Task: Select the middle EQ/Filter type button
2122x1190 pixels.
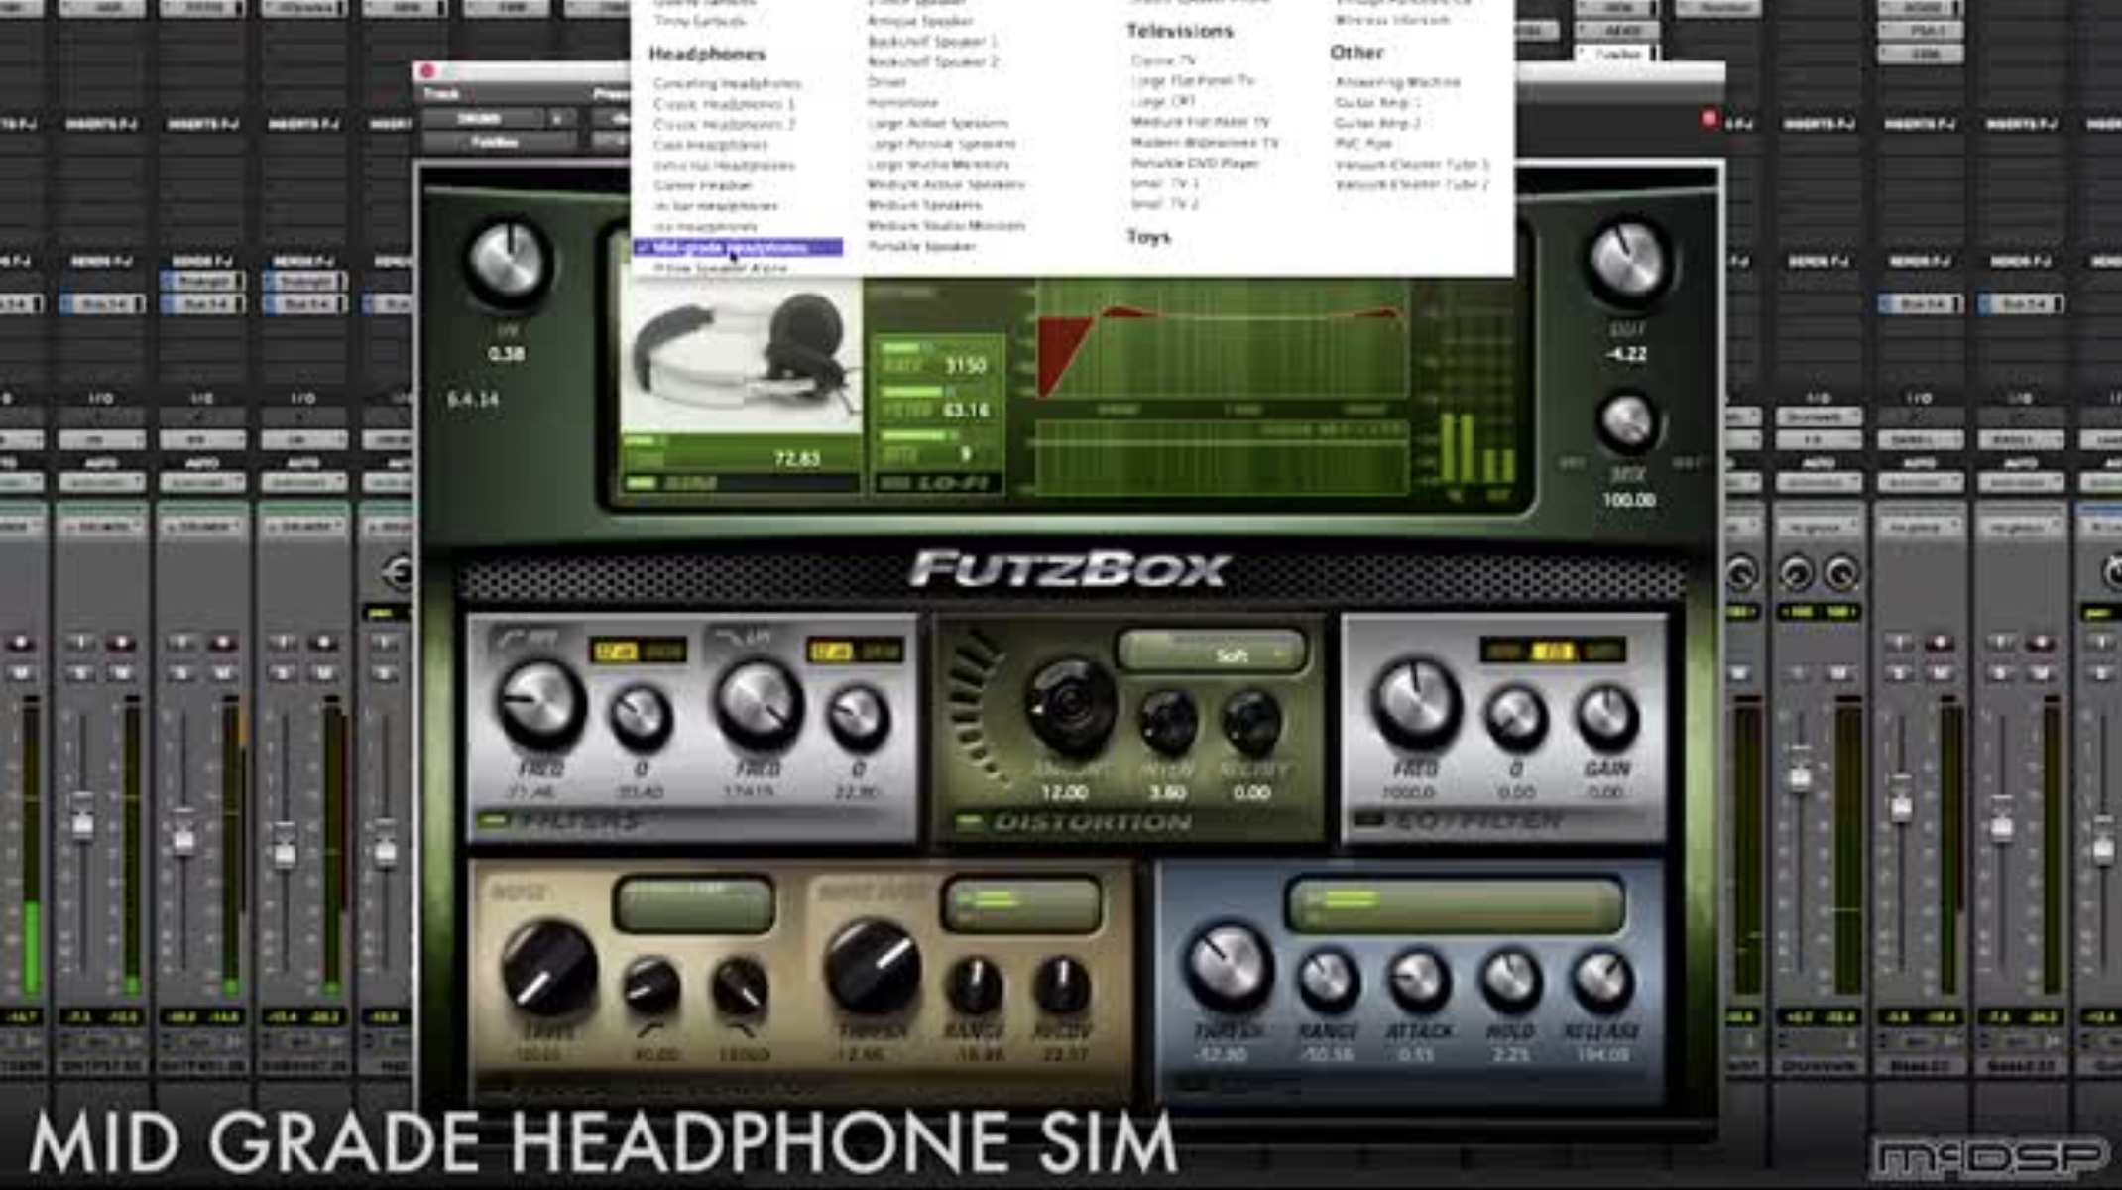Action: click(x=1552, y=652)
